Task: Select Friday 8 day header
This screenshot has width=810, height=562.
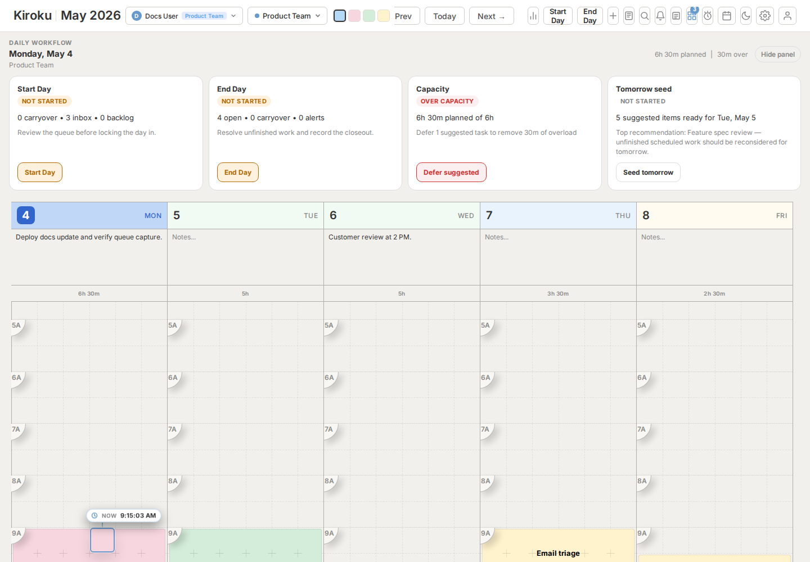Action: coord(714,215)
